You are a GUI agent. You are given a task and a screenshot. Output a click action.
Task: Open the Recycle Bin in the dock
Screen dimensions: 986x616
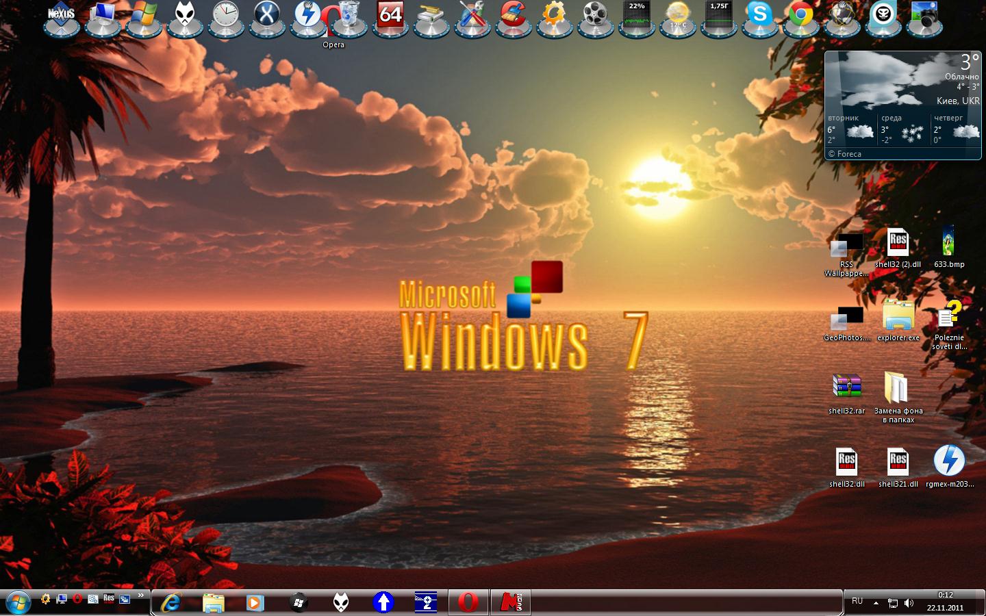pos(349,18)
